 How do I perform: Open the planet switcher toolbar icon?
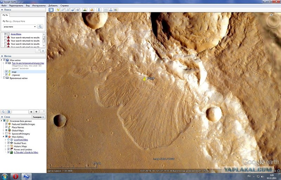pyautogui.click(x=92, y=10)
